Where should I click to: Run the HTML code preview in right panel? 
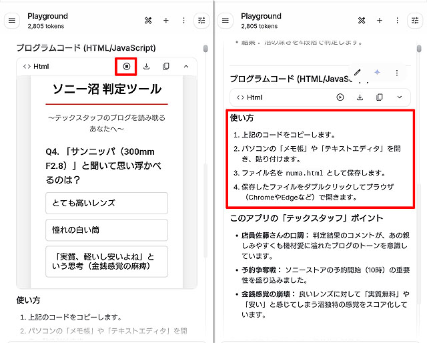point(340,97)
